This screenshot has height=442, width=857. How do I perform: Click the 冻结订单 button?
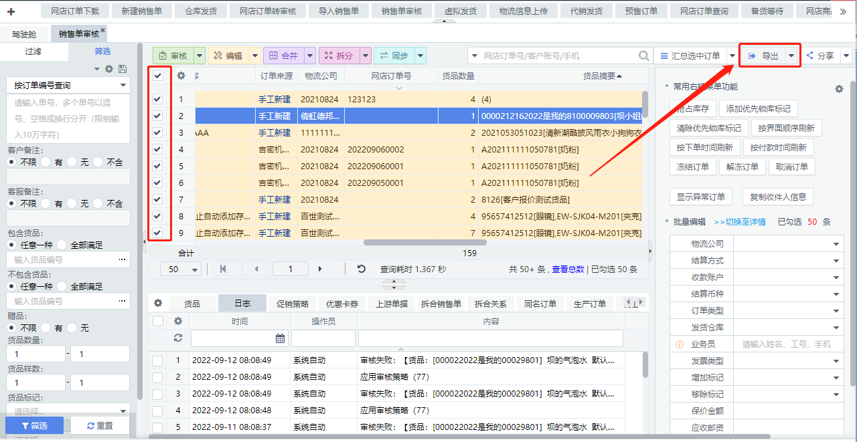(692, 167)
